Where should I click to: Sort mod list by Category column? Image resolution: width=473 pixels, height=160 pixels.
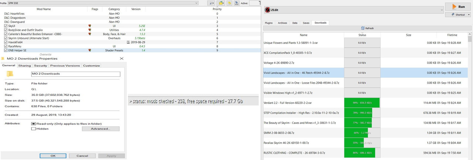[114, 9]
